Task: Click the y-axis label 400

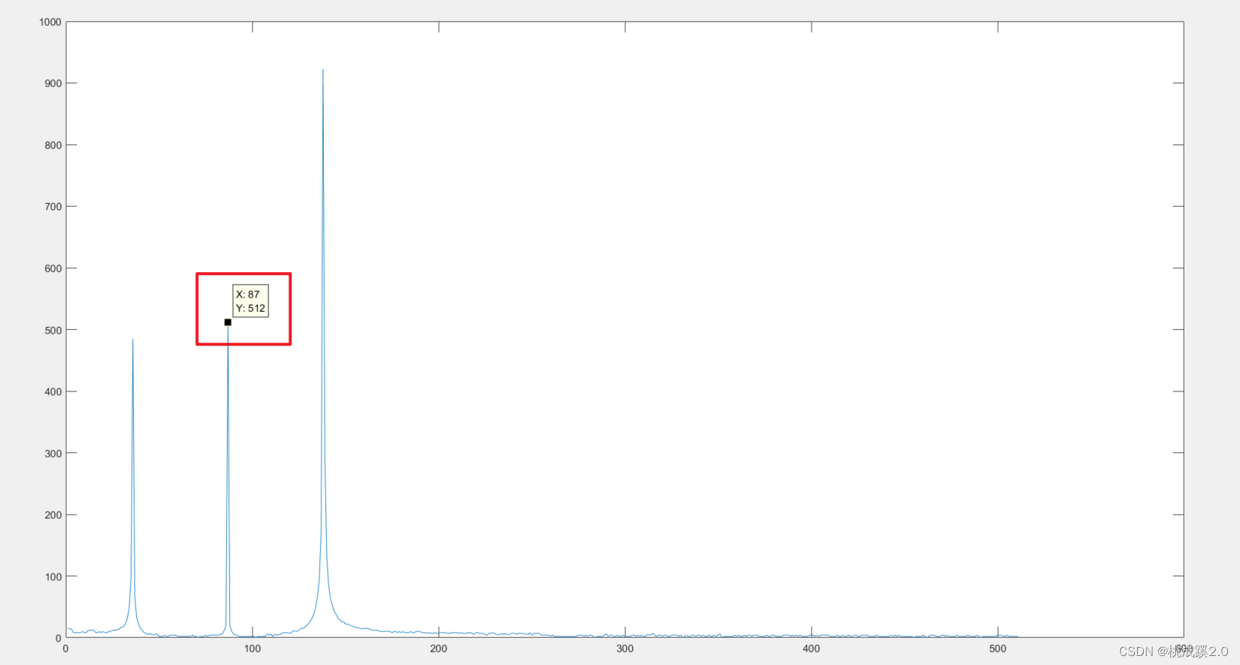Action: click(53, 391)
